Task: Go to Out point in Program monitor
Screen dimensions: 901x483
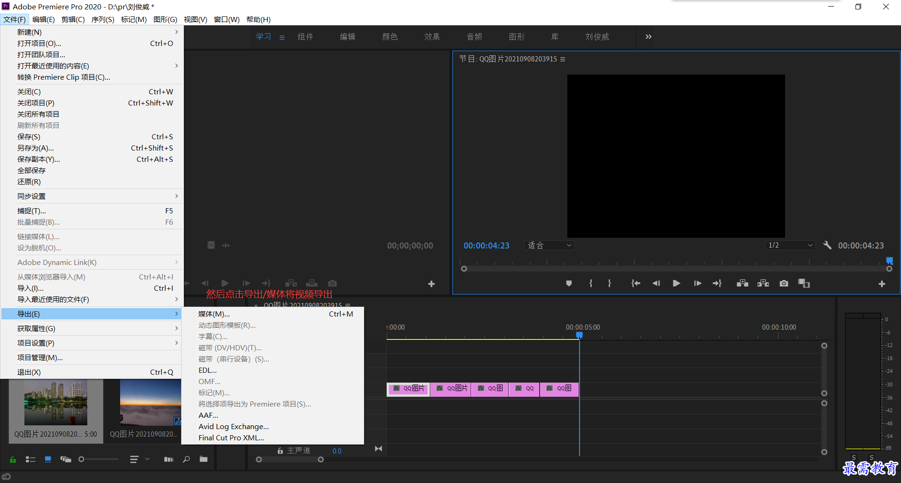Action: coord(717,283)
